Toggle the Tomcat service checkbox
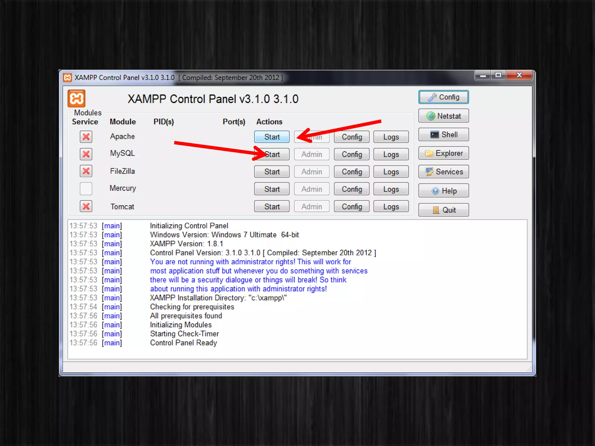The image size is (595, 446). pos(86,206)
